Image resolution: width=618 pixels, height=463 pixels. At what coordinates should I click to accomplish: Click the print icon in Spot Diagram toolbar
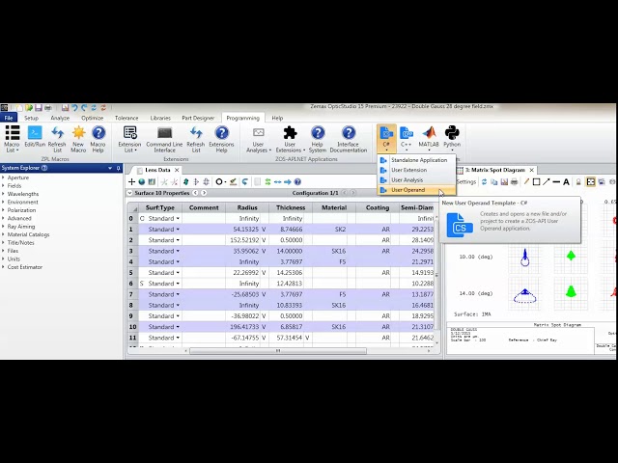515,181
